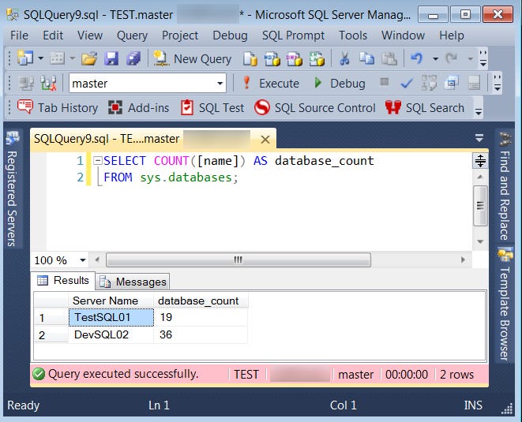Viewport: 522px width, 422px height.
Task: Open the Help menu
Action: pos(452,35)
